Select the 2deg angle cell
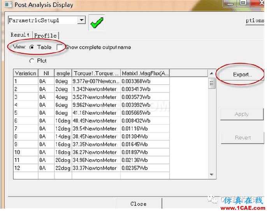The height and width of the screenshot is (211, 267). coord(63,89)
